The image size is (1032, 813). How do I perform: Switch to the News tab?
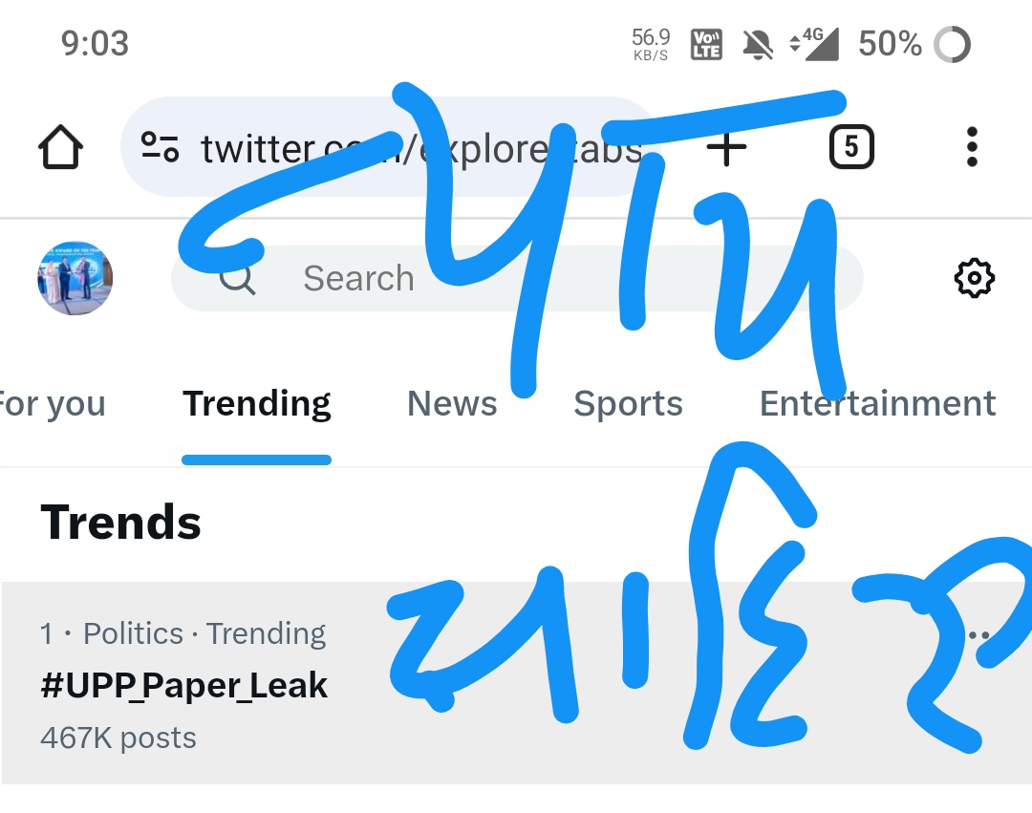(x=452, y=403)
